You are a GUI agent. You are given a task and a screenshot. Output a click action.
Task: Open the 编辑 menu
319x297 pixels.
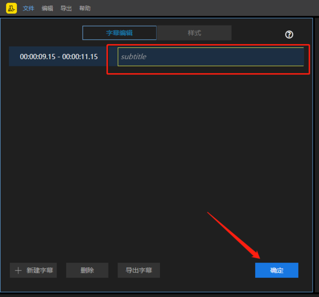click(47, 9)
